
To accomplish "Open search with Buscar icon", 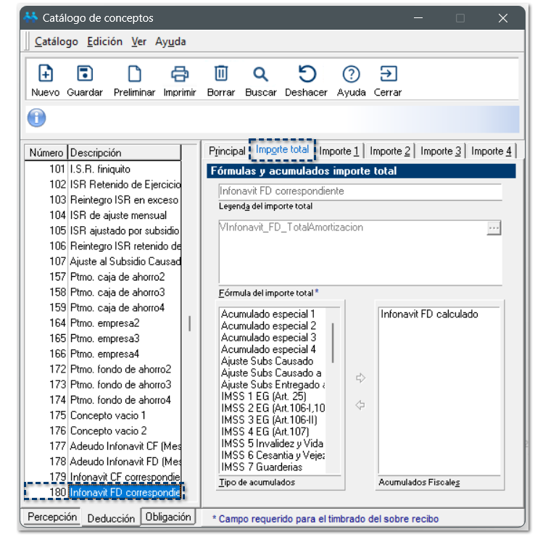I will (260, 75).
